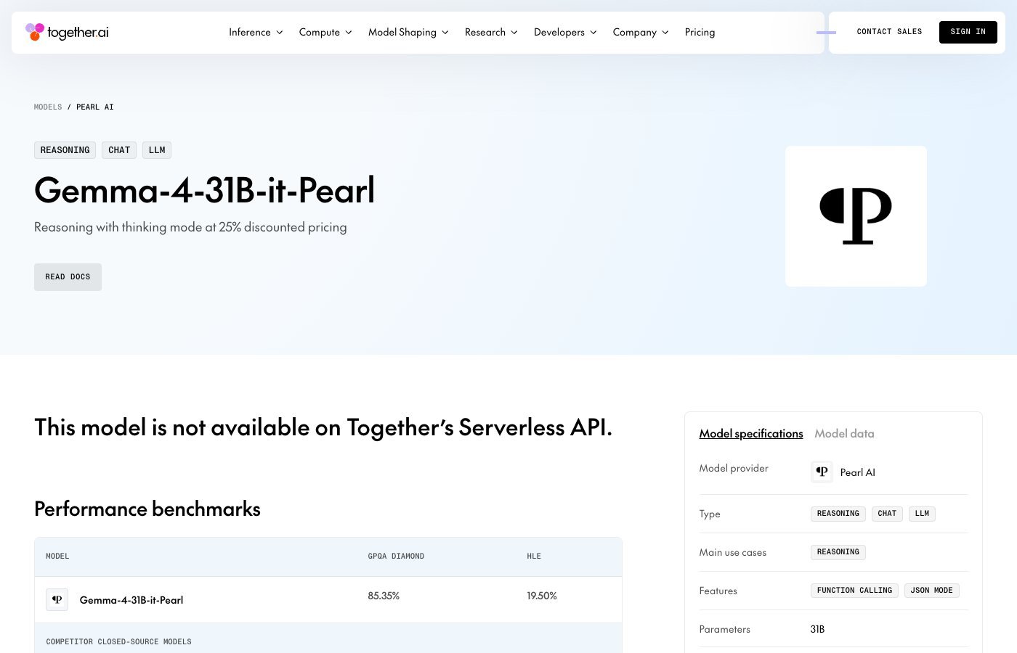Image resolution: width=1017 pixels, height=653 pixels.
Task: Click the REASONING tag above the model title
Action: click(x=65, y=150)
